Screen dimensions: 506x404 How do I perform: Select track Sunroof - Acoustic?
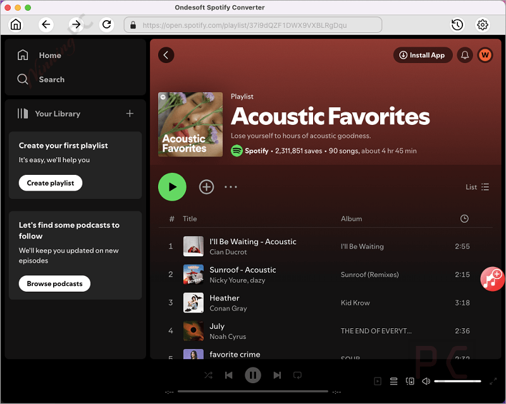(243, 270)
